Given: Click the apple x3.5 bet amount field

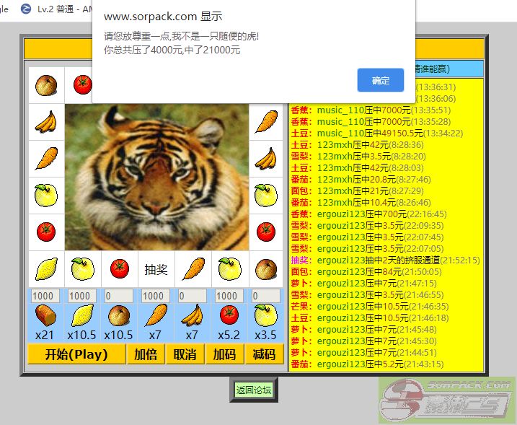Looking at the screenshot, I should pos(265,296).
